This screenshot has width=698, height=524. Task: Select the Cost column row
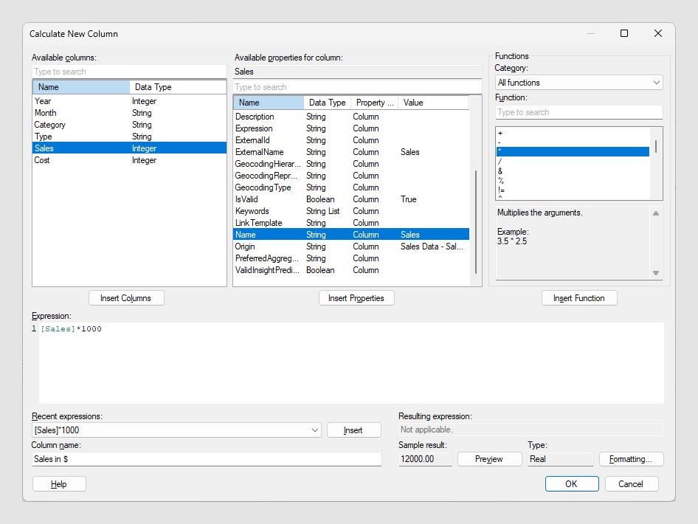click(130, 160)
